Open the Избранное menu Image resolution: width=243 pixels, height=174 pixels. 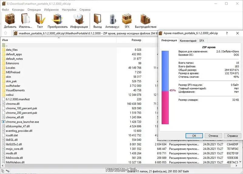51,10
